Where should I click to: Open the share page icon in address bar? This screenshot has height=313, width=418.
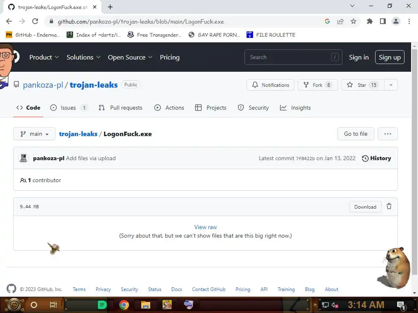tap(340, 21)
